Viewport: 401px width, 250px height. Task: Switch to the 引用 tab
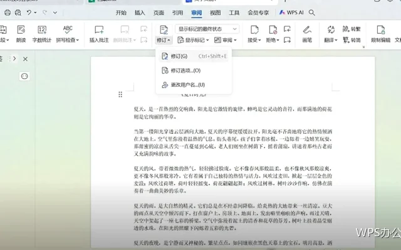tap(177, 12)
